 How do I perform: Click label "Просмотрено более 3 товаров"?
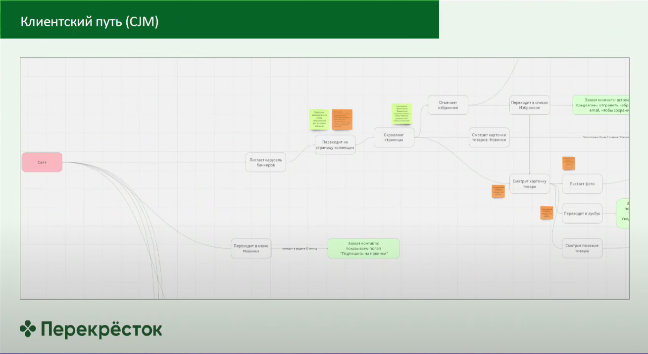606,137
